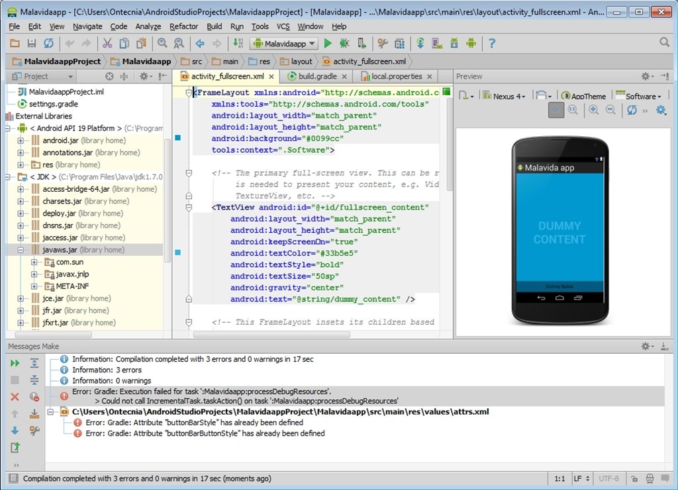Open the Software rendering dropdown in Preview

(640, 95)
